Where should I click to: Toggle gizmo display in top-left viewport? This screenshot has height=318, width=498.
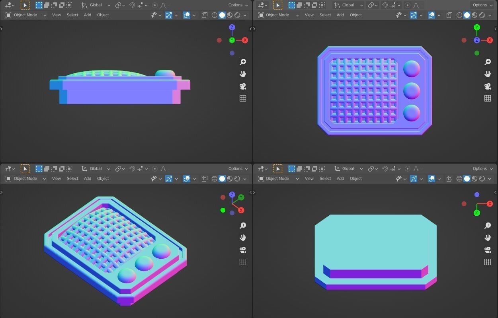(169, 15)
